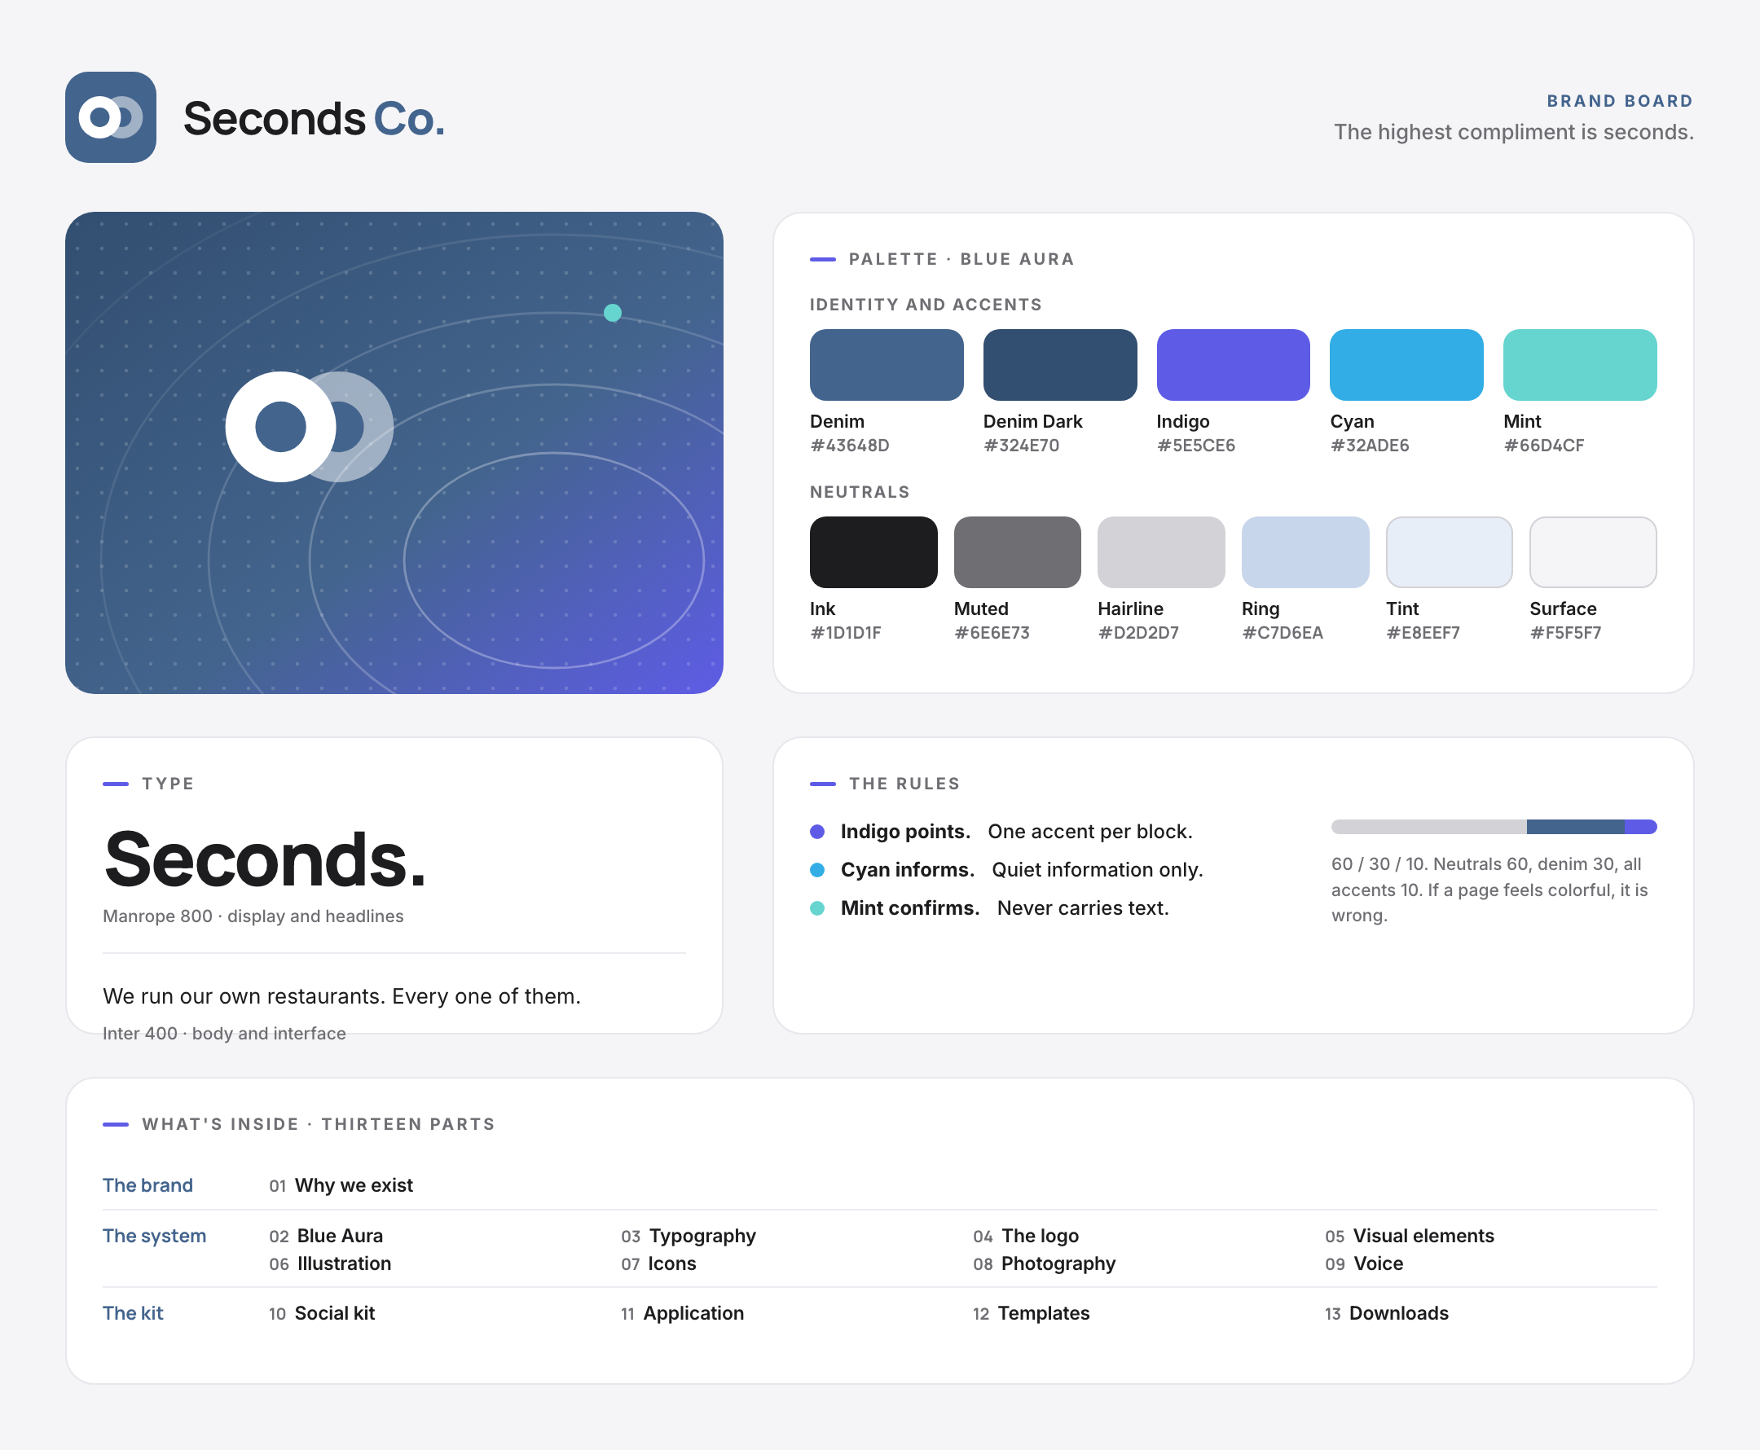Viewport: 1760px width, 1450px height.
Task: Select the Denim color swatch
Action: (887, 365)
